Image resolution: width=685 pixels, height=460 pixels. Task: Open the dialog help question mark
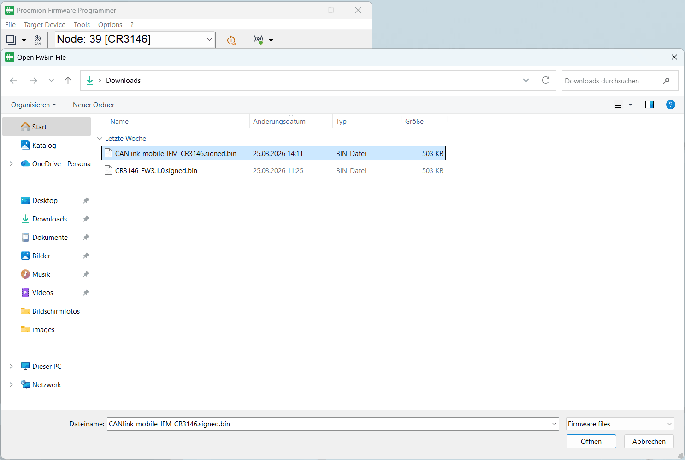point(671,105)
